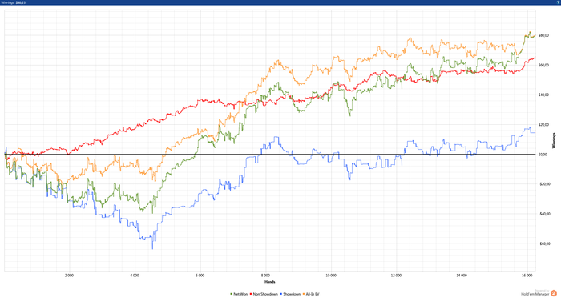This screenshot has height=298, width=561.
Task: Select the $60,00 y-axis label
Action: click(543, 65)
